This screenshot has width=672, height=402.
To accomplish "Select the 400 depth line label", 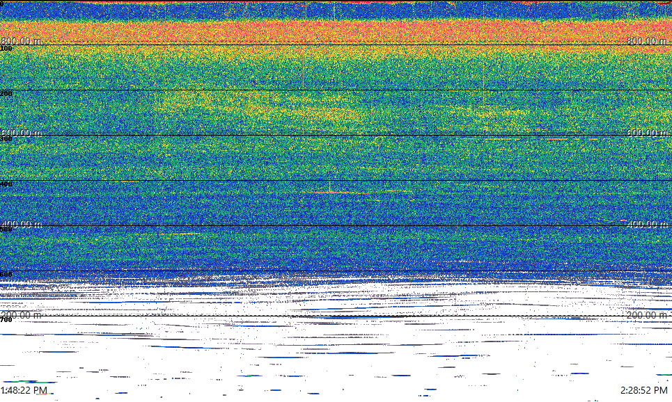I will click(x=6, y=184).
